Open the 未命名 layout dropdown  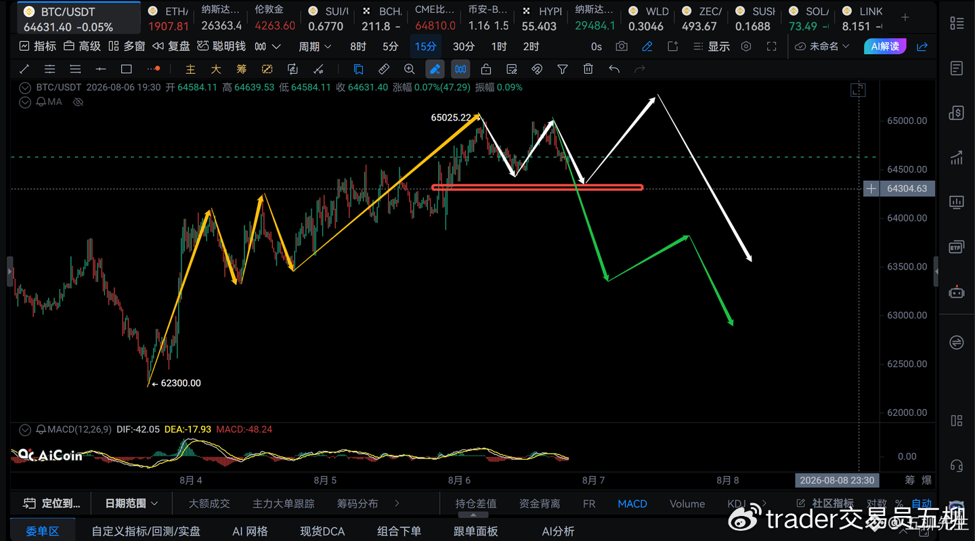pos(822,46)
